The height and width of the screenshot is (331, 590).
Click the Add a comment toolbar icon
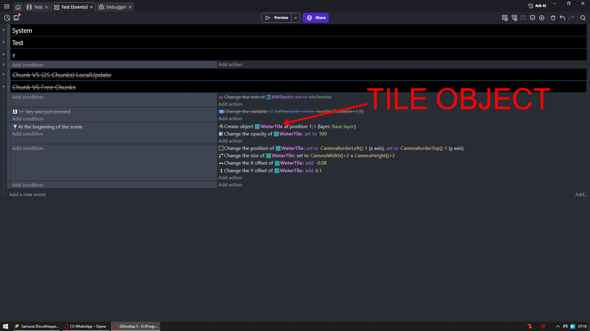pos(533,18)
